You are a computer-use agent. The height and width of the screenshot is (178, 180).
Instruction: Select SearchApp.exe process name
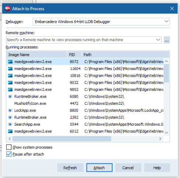coord(27,125)
